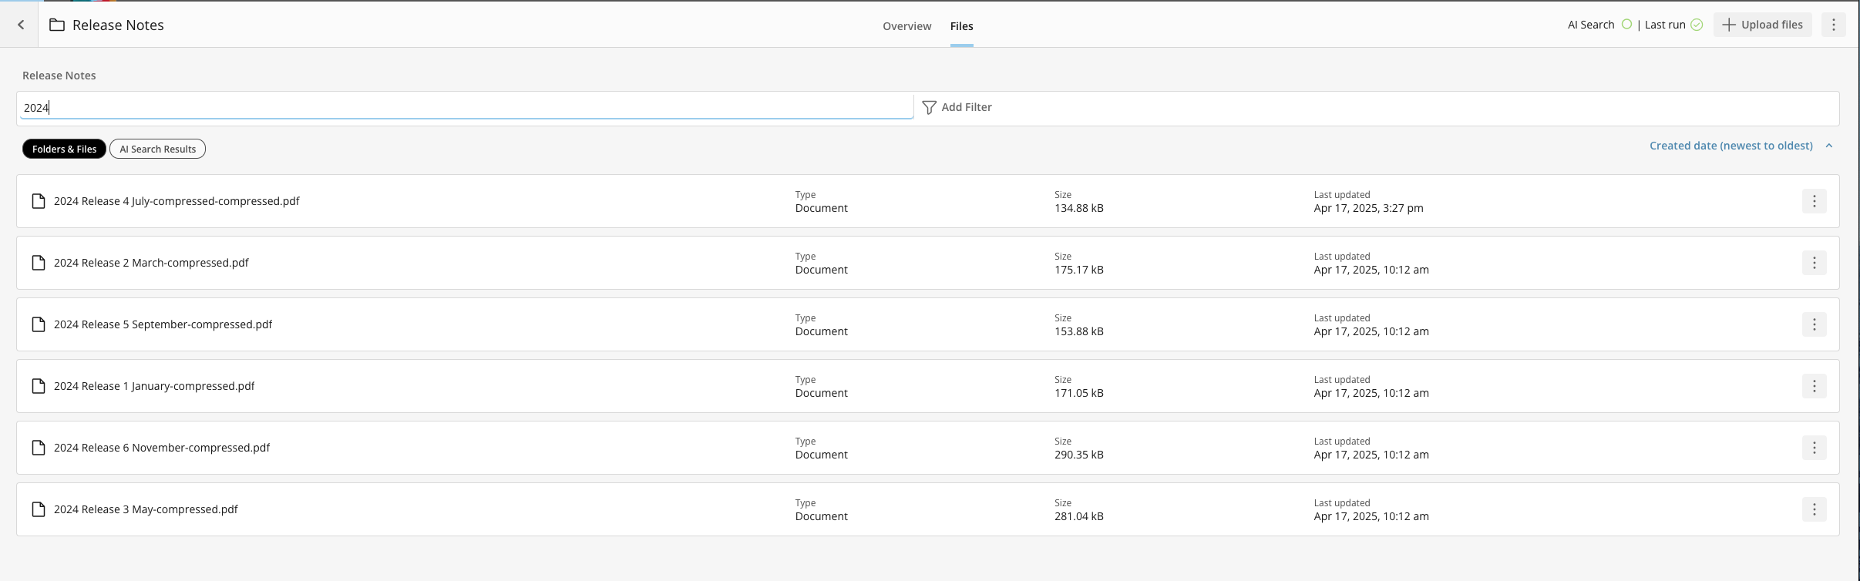Open options menu for 2024 Release 6 November file
Viewport: 1860px width, 581px height.
pyautogui.click(x=1815, y=448)
